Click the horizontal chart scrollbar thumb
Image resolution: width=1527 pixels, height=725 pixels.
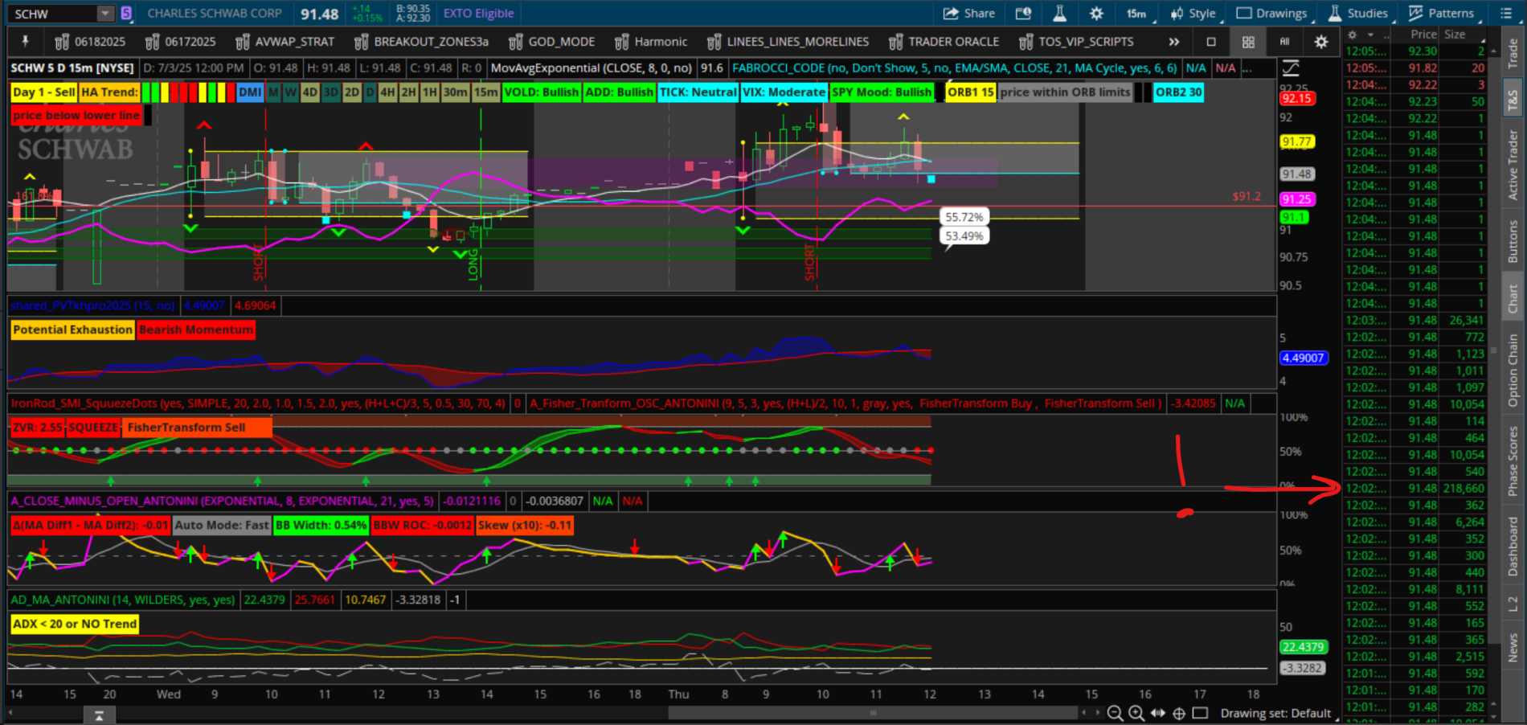873,713
